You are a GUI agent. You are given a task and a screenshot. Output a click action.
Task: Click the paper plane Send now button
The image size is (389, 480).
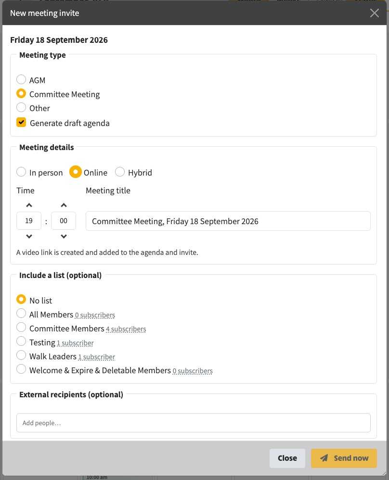tap(344, 458)
